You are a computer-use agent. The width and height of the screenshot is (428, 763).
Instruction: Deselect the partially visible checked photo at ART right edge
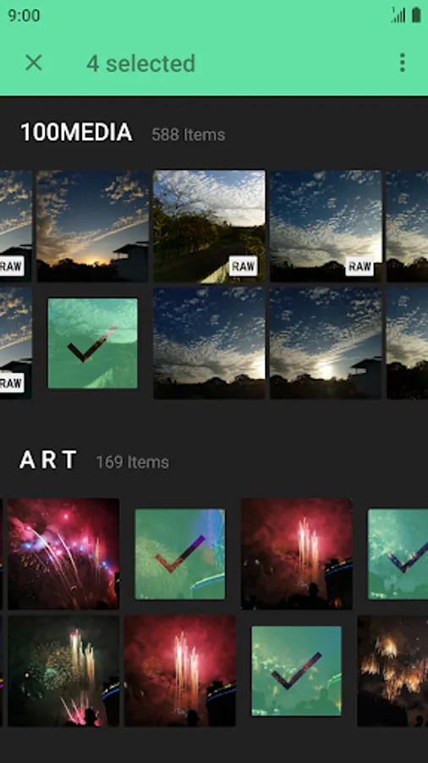tap(398, 554)
